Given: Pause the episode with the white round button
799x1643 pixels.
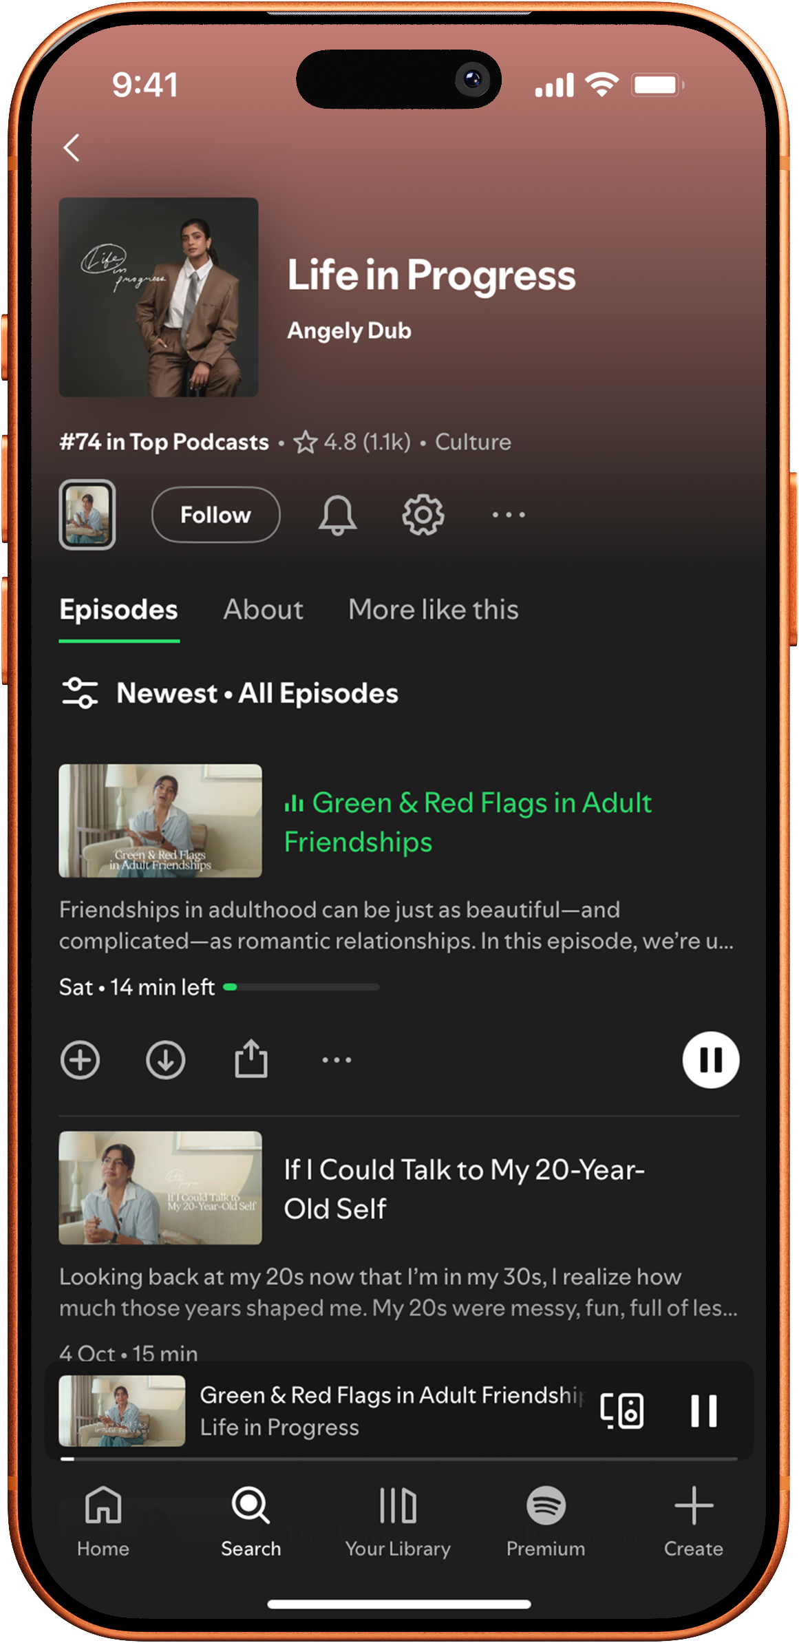Looking at the screenshot, I should (711, 1060).
